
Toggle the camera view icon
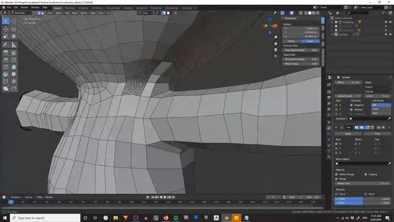[276, 49]
